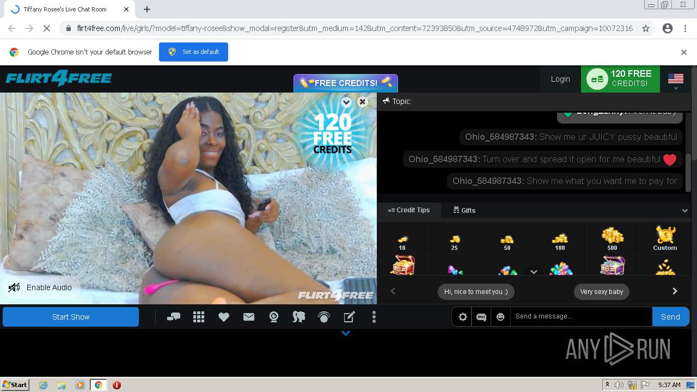Tip 25 credits coin icon
This screenshot has height=392, width=697.
pyautogui.click(x=455, y=240)
